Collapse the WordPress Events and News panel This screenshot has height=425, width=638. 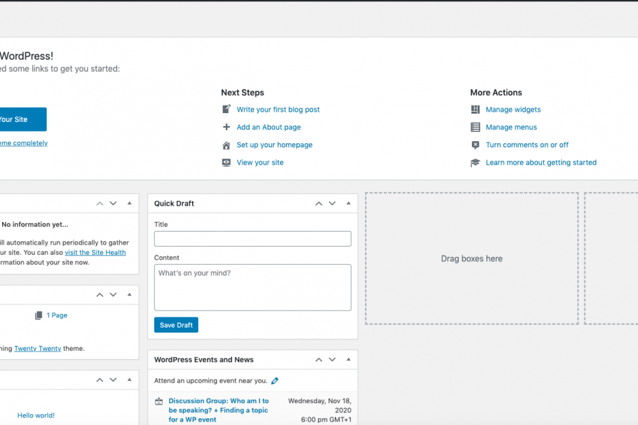click(x=348, y=359)
